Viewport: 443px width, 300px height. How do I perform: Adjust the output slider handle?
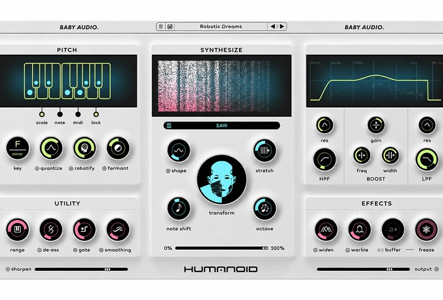click(x=390, y=270)
